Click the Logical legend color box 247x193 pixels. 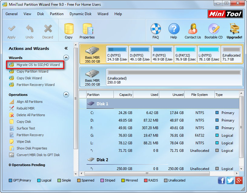pos(39,180)
